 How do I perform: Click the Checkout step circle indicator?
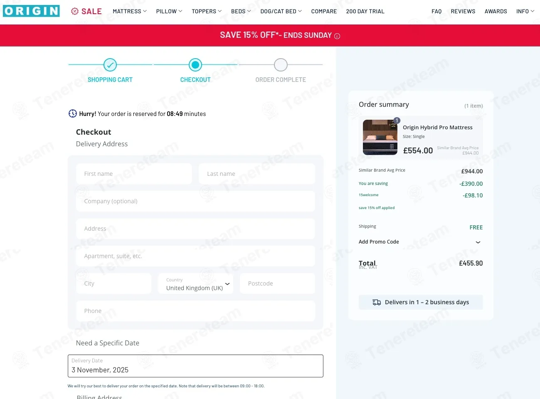coord(195,65)
